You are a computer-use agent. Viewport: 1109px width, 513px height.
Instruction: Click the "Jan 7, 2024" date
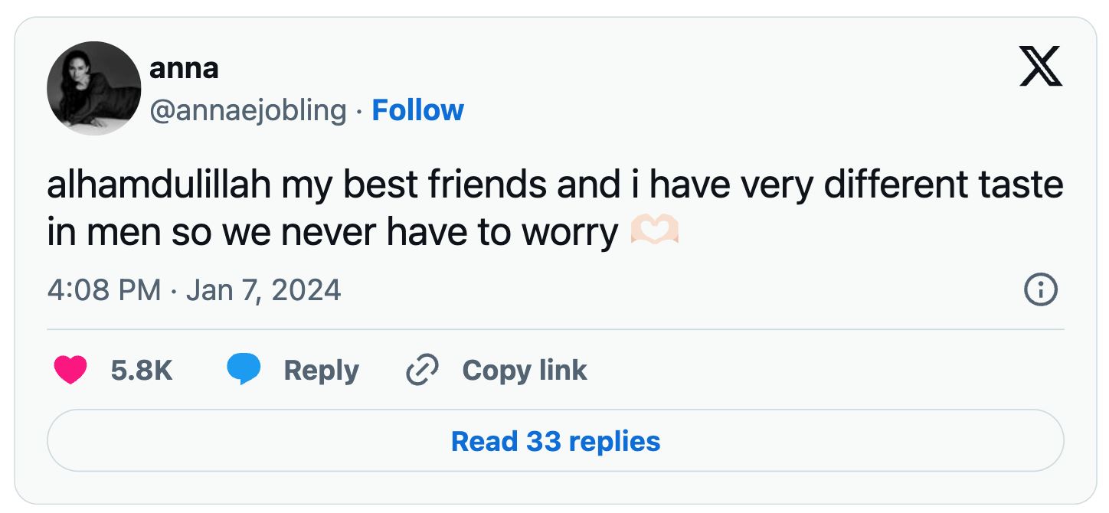click(x=263, y=291)
